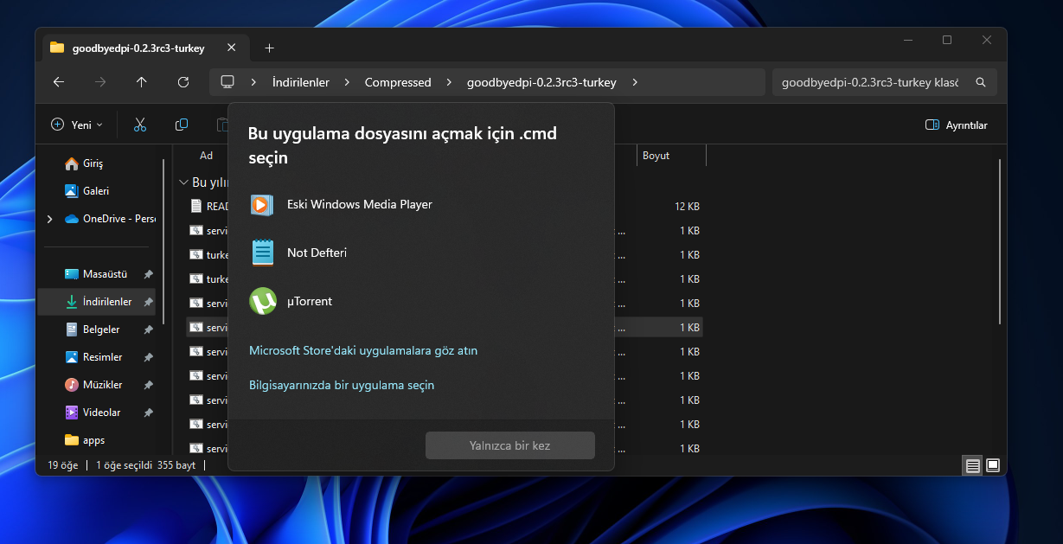Select the READ file with 12 KB size
This screenshot has height=544, width=1063.
(445, 207)
